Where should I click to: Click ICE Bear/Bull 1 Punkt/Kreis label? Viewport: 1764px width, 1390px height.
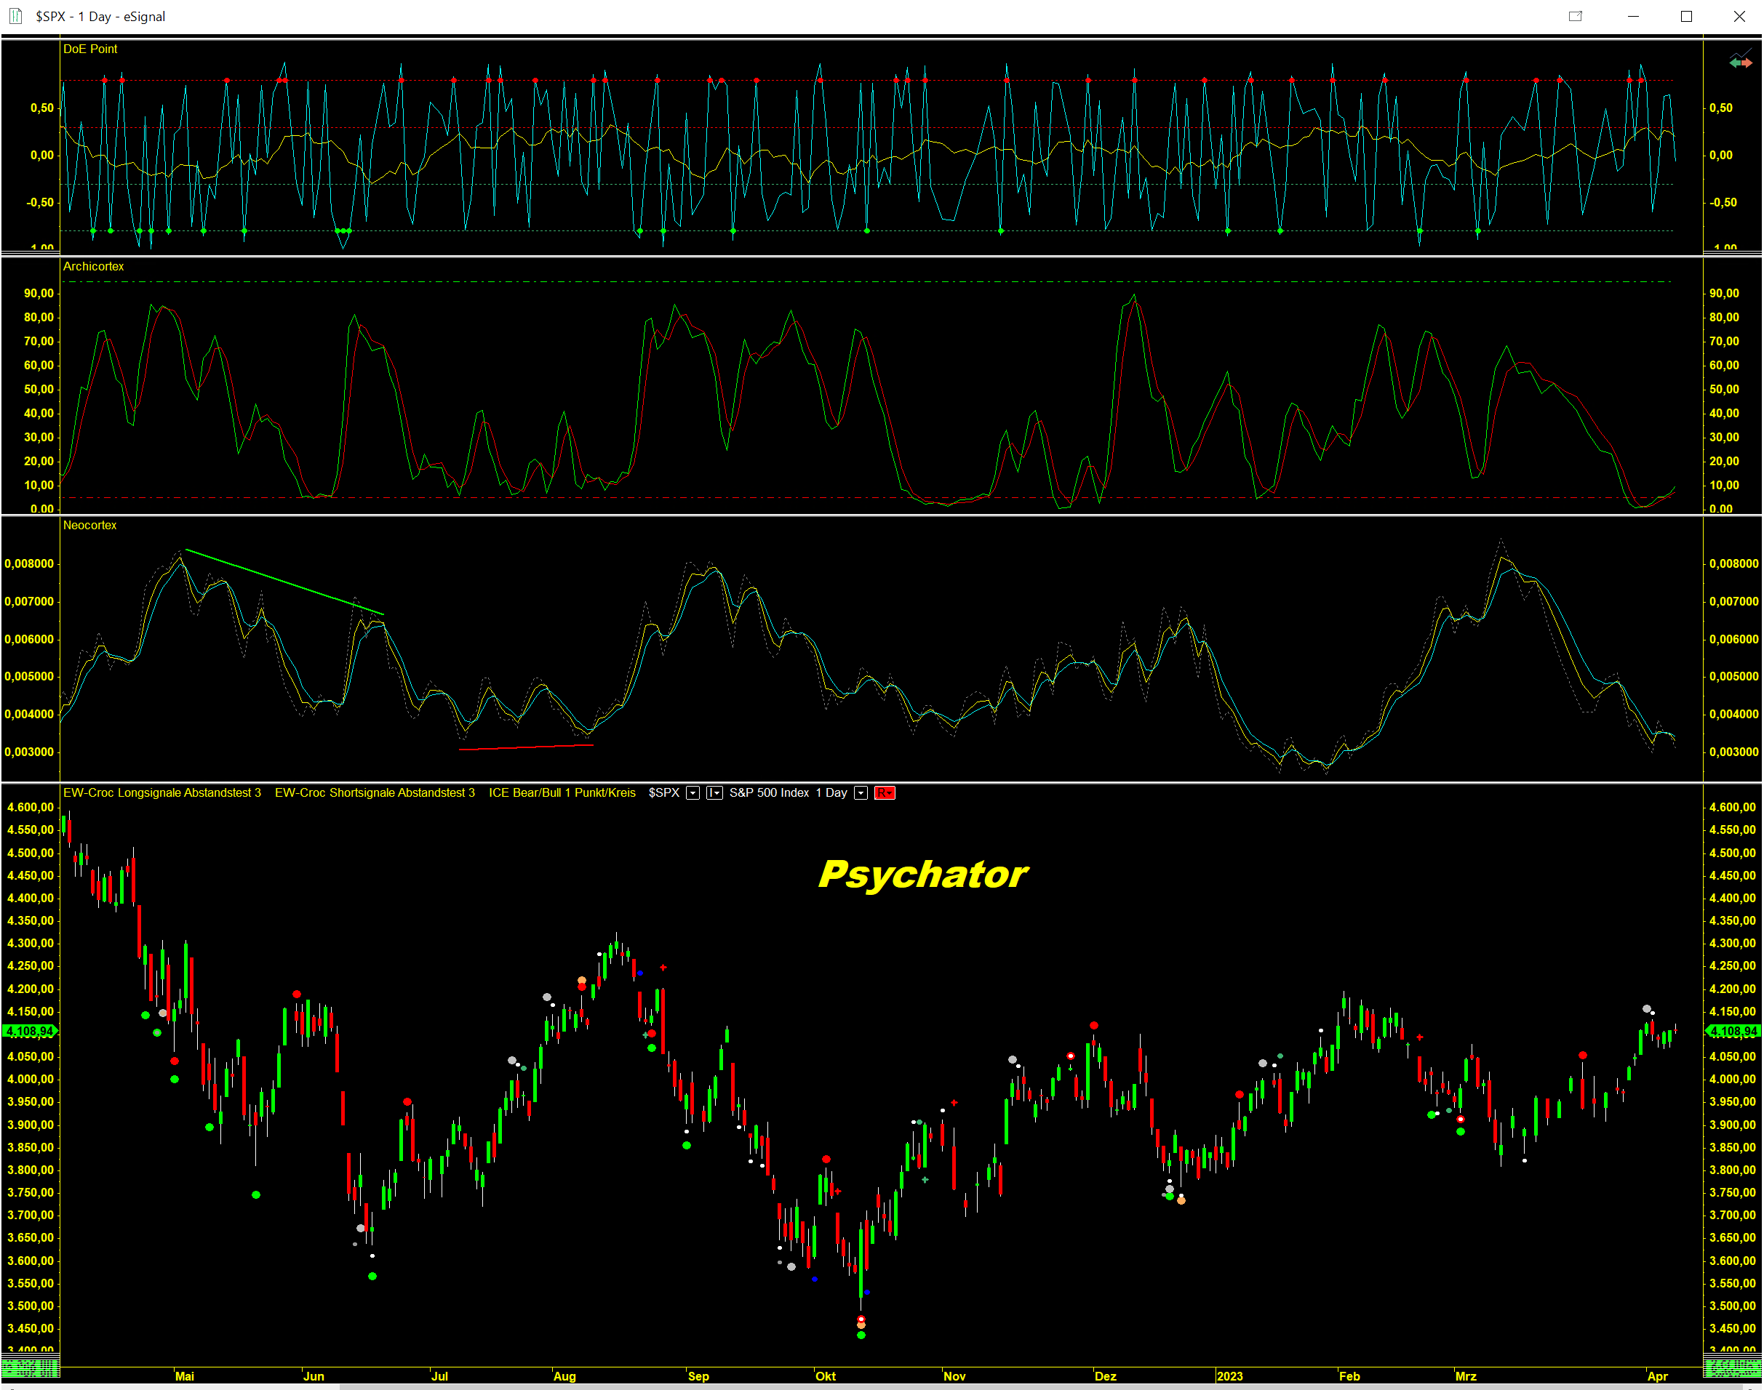[562, 792]
